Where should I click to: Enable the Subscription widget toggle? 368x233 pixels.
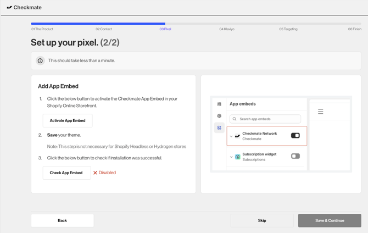(295, 156)
